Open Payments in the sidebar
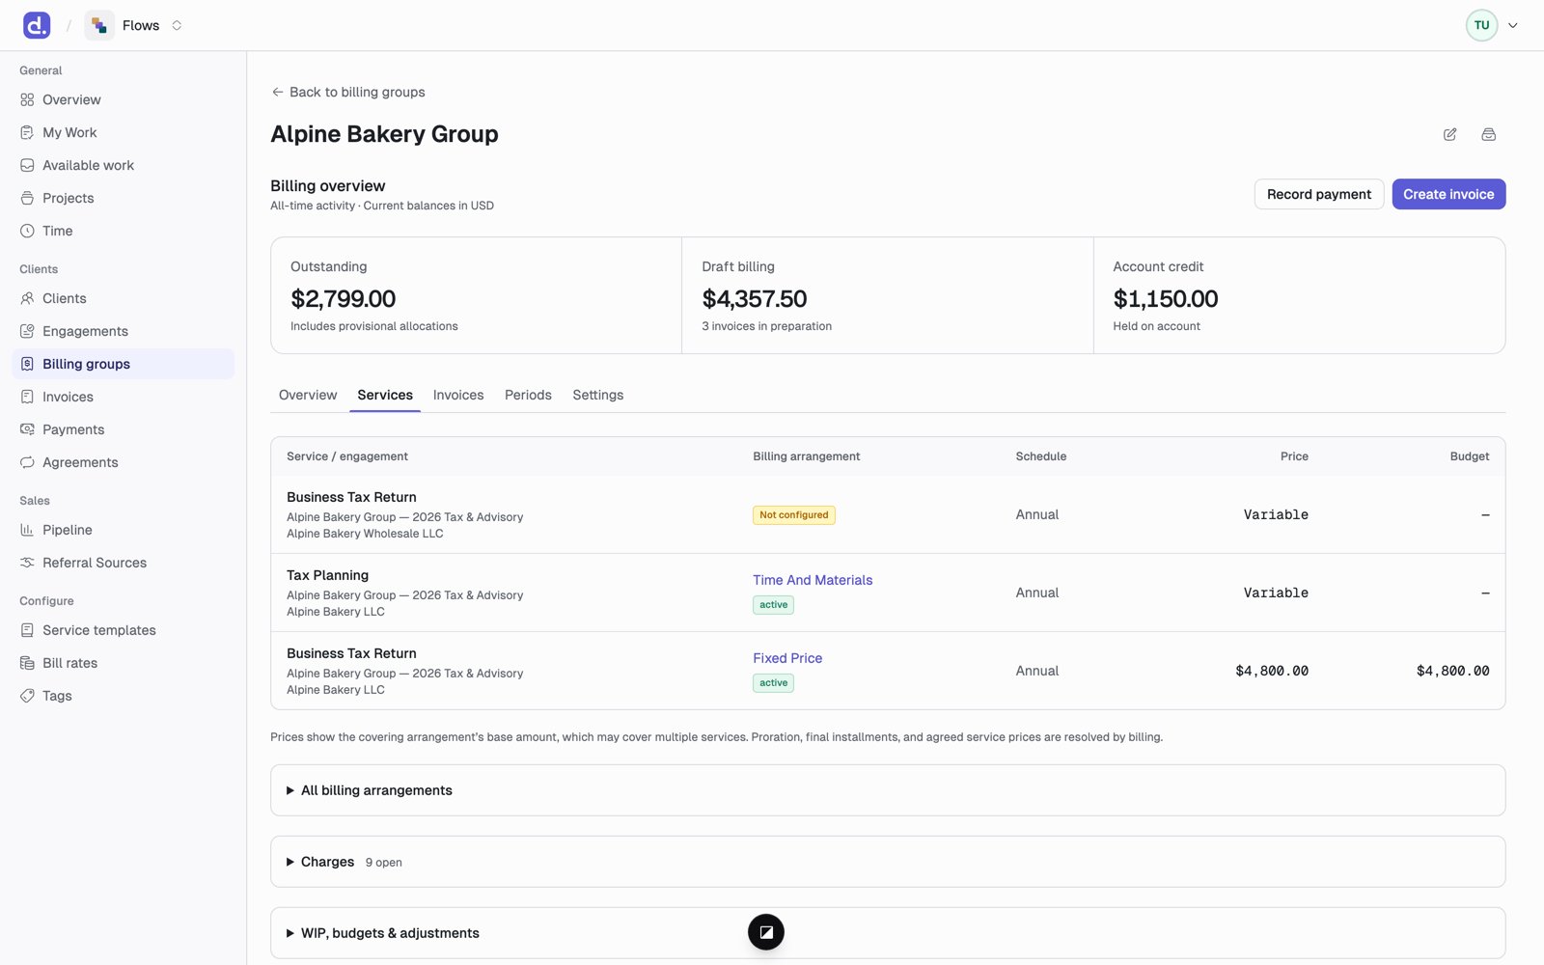This screenshot has width=1544, height=965. click(123, 429)
